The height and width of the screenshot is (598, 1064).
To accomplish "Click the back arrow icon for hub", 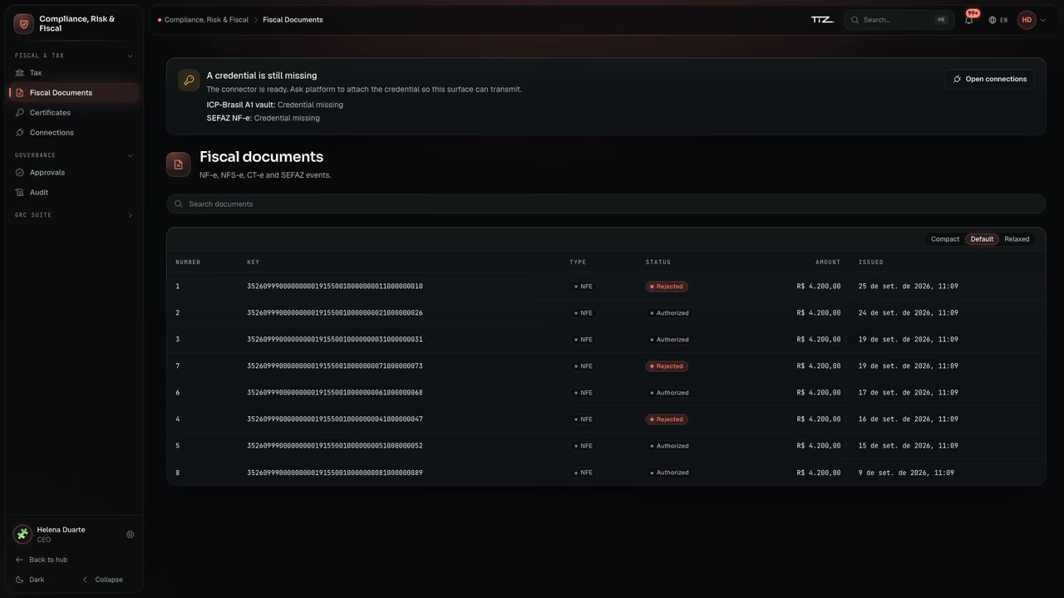I will coord(20,560).
